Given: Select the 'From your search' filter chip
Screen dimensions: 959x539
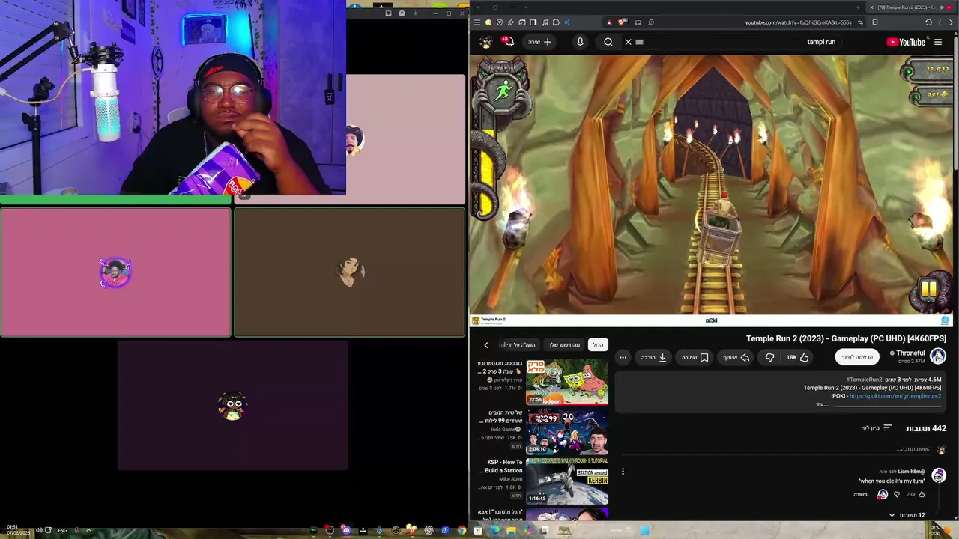Looking at the screenshot, I should click(564, 345).
